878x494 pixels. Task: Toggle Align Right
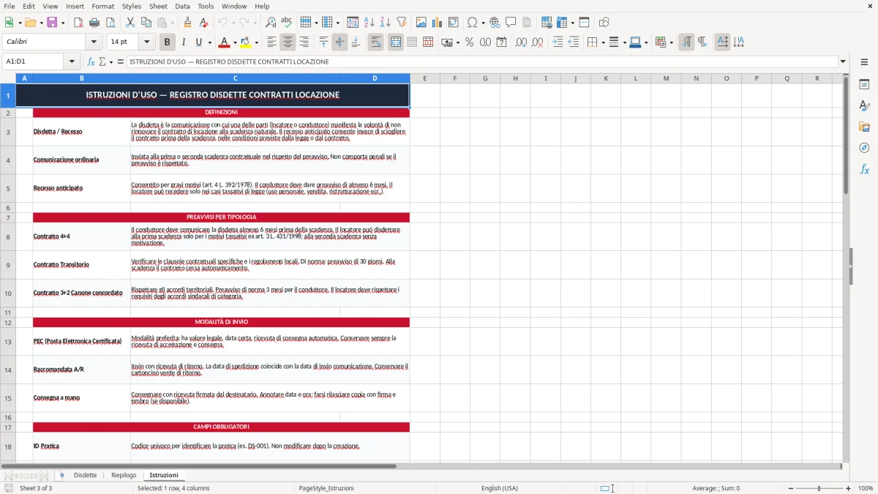coord(304,42)
